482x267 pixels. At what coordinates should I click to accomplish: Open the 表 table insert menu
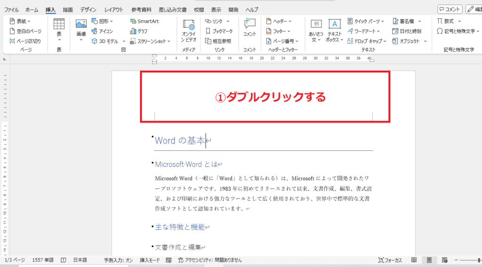(x=59, y=30)
